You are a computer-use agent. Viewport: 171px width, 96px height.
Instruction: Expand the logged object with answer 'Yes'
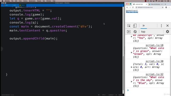[131, 37]
